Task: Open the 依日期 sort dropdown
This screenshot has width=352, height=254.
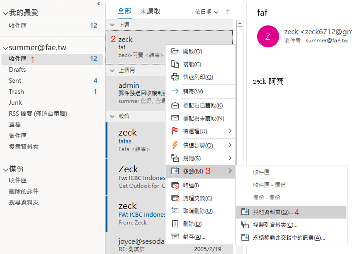Action: point(207,12)
